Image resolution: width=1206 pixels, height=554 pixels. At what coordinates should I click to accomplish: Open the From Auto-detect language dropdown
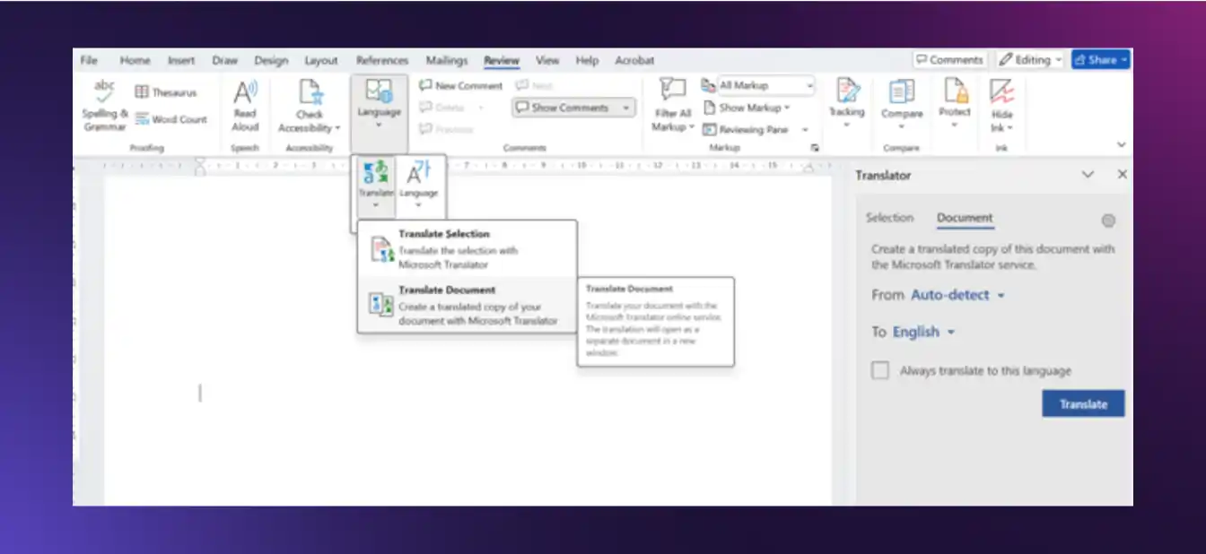pyautogui.click(x=957, y=295)
